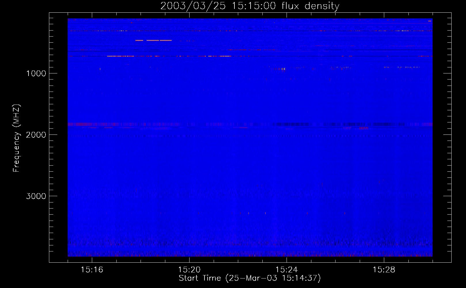Image resolution: width=466 pixels, height=288 pixels.
Task: Click the leftmost bright orange dash near 15:18
Action: click(139, 40)
